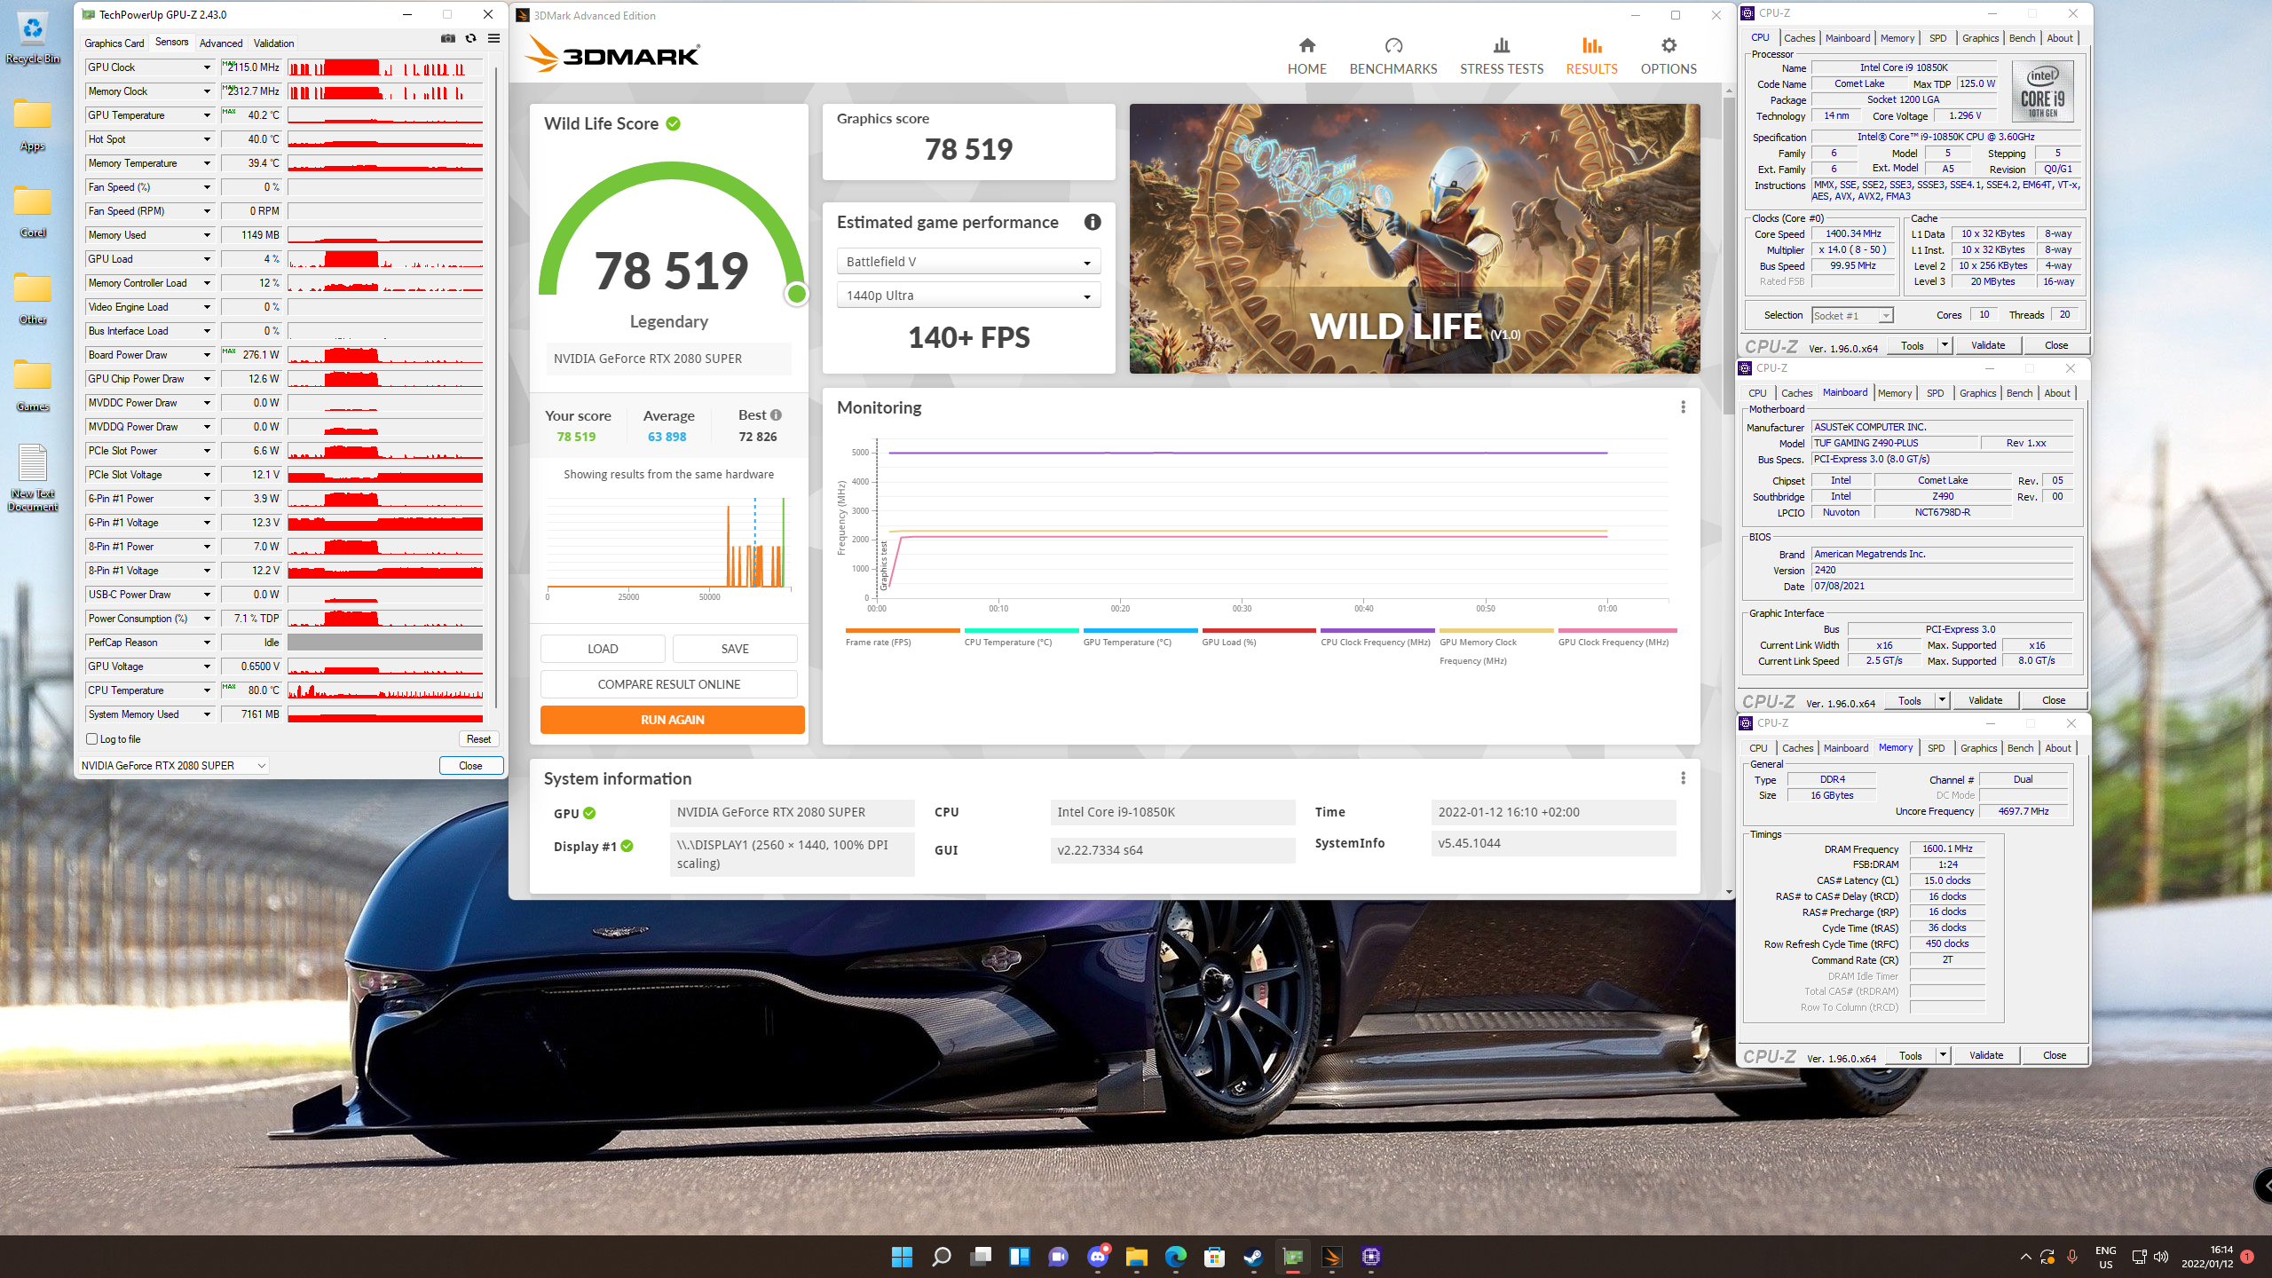Screen dimensions: 2272x1278
Task: Toggle GPU Clock Frequency legend in Monitoring
Action: coord(1616,637)
